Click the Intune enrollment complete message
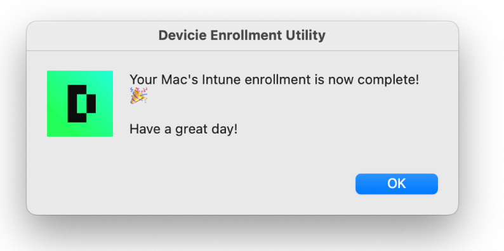Image resolution: width=504 pixels, height=251 pixels. (274, 79)
